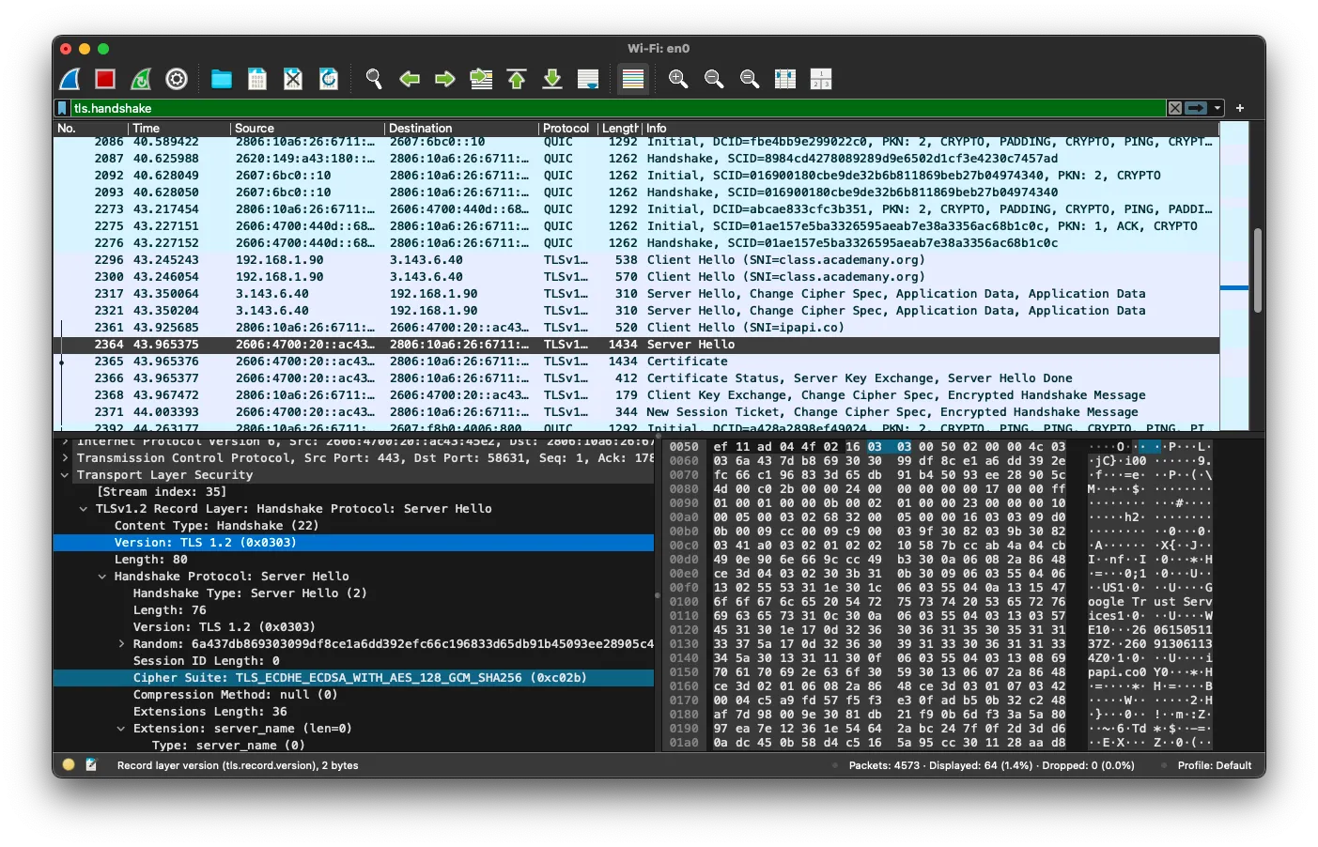Collapse Extension: server_name node
Image resolution: width=1318 pixels, height=847 pixels.
(121, 729)
